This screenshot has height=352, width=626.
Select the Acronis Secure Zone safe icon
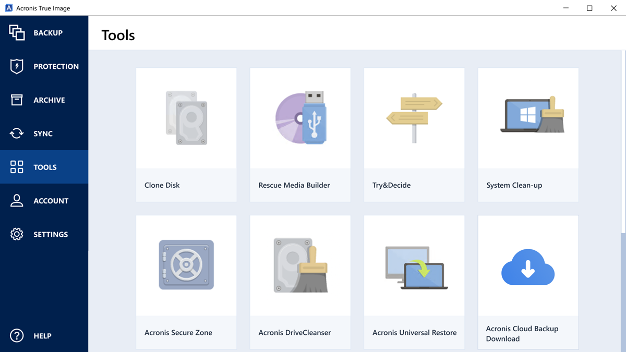coord(186,265)
